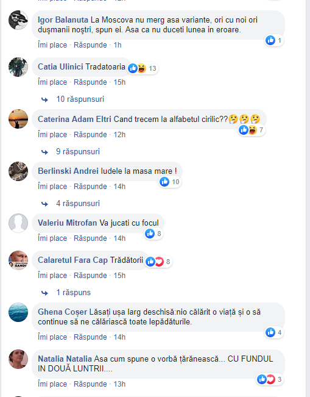Like Igor Balanuta's comment via Îmi place
The height and width of the screenshot is (397, 310).
click(52, 45)
